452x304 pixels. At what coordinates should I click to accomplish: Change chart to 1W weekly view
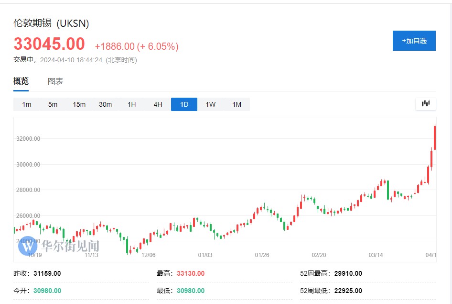[210, 104]
